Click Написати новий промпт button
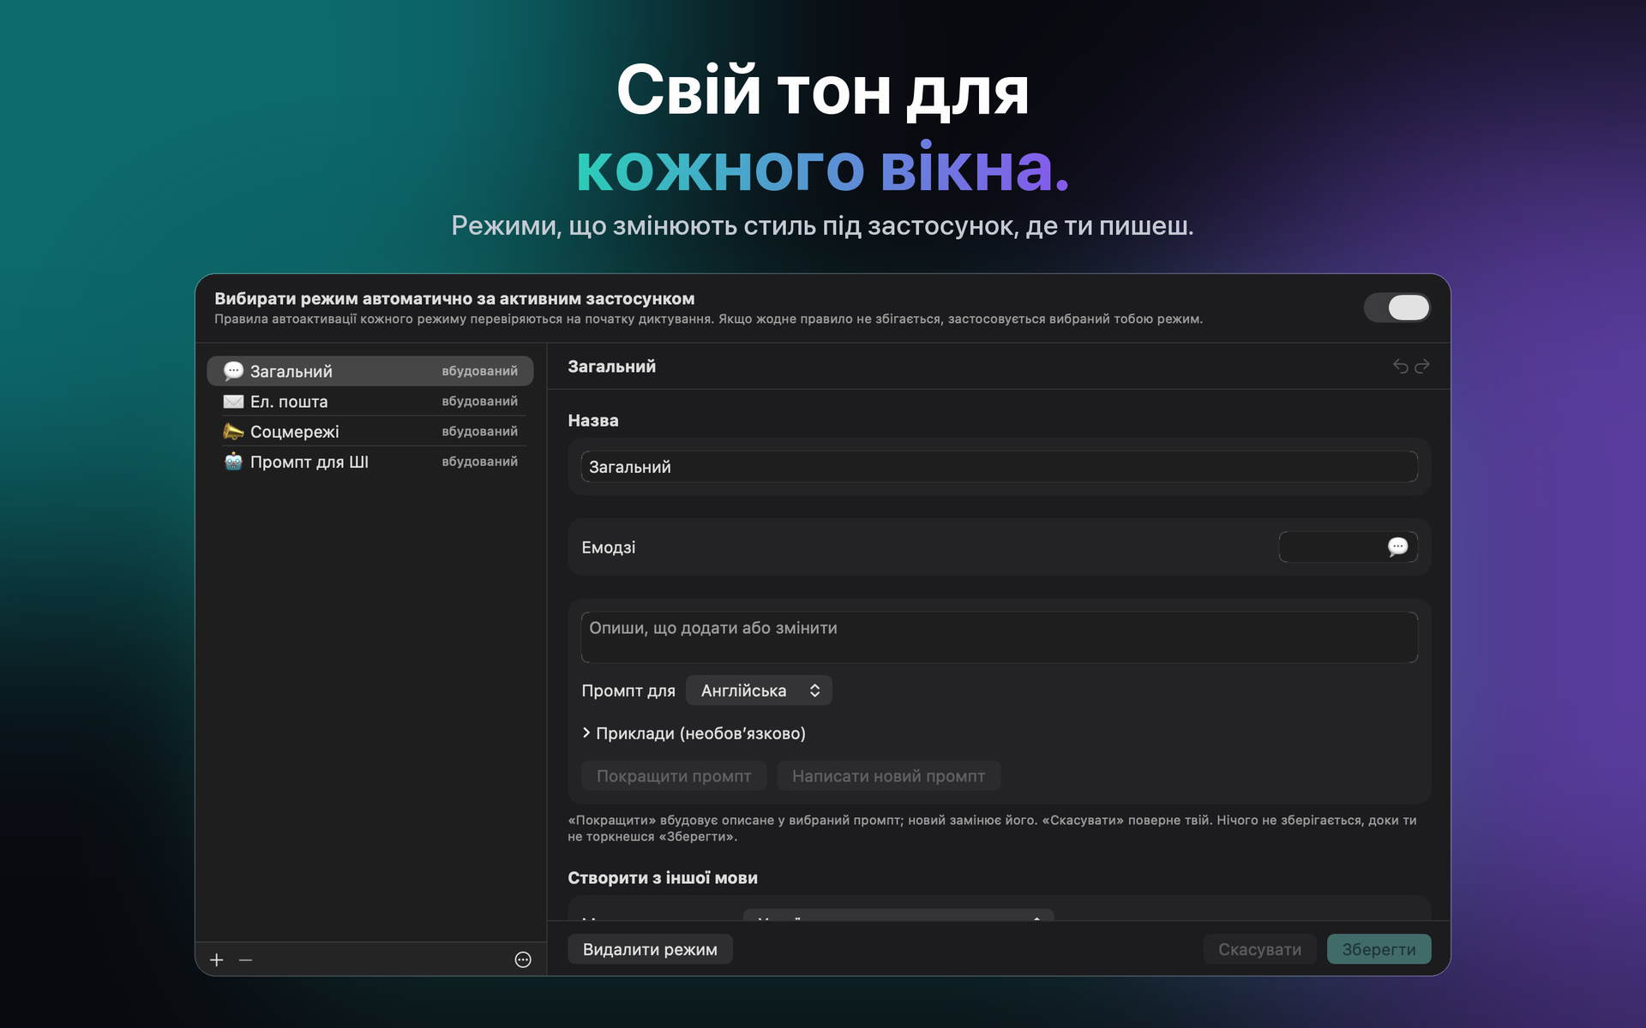The width and height of the screenshot is (1646, 1028). pyautogui.click(x=888, y=776)
